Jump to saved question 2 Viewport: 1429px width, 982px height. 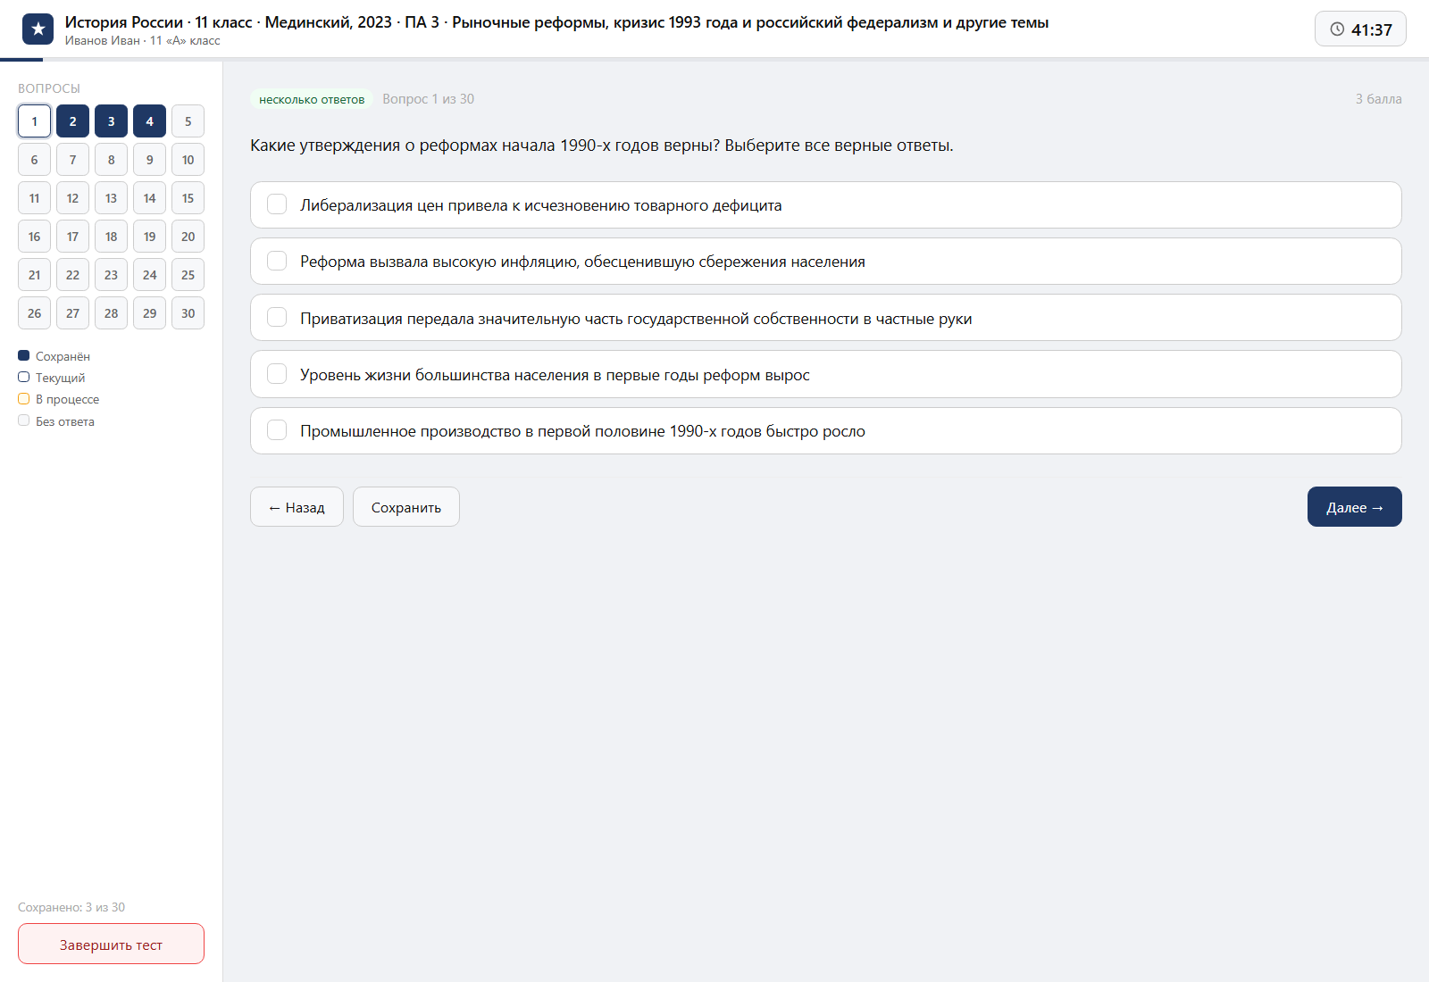[72, 121]
